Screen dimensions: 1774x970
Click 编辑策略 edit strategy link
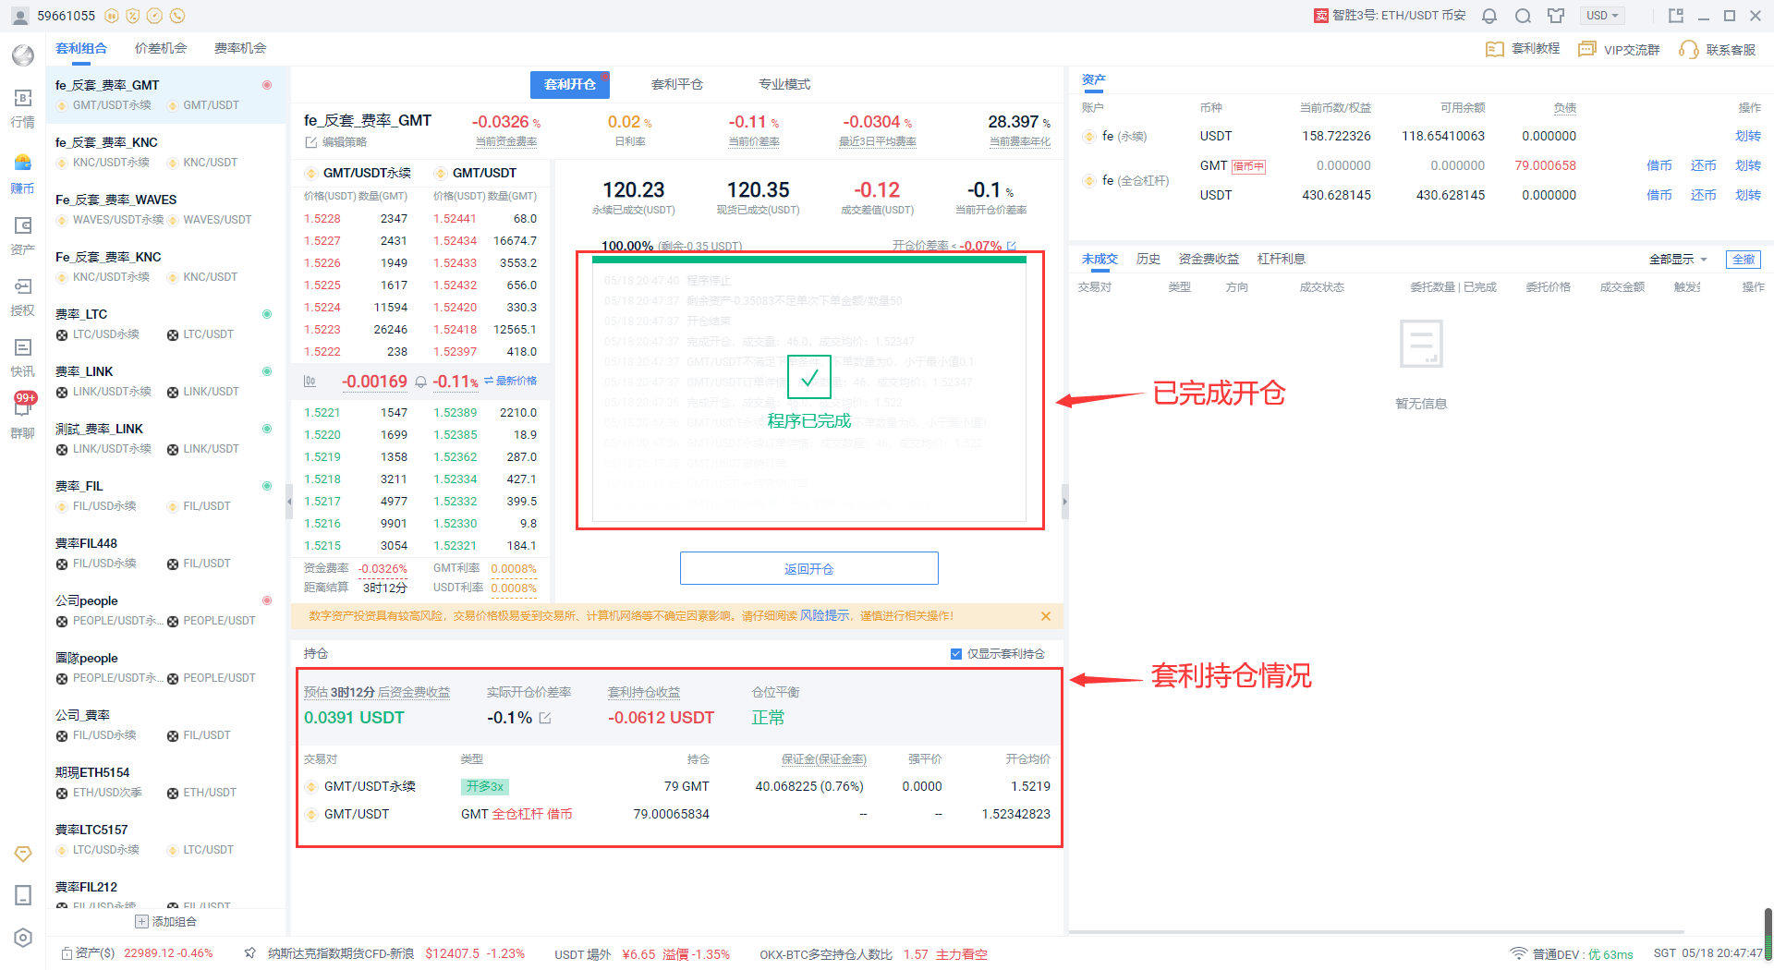[x=336, y=142]
